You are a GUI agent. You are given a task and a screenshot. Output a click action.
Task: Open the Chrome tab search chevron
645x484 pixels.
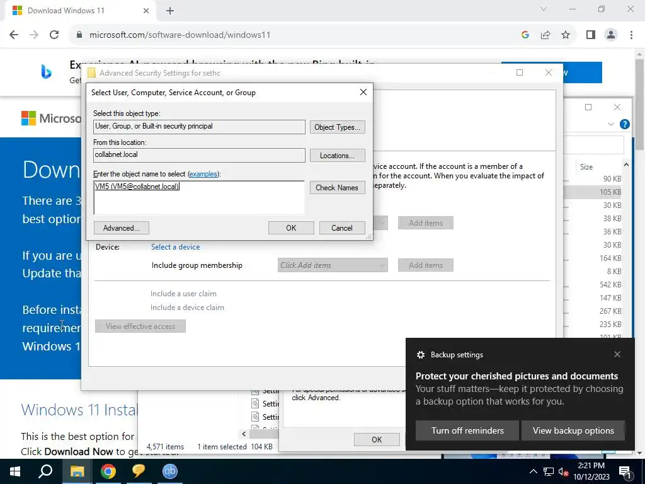click(544, 9)
